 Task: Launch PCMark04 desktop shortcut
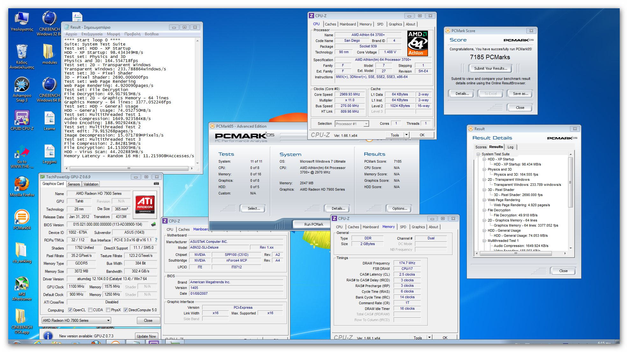point(22,220)
